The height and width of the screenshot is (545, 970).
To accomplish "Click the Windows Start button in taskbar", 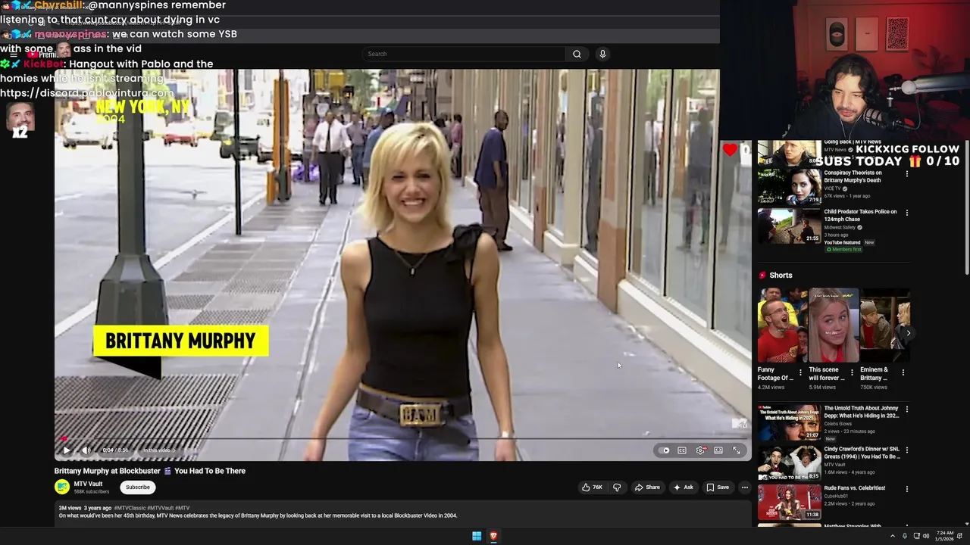I will click(477, 536).
